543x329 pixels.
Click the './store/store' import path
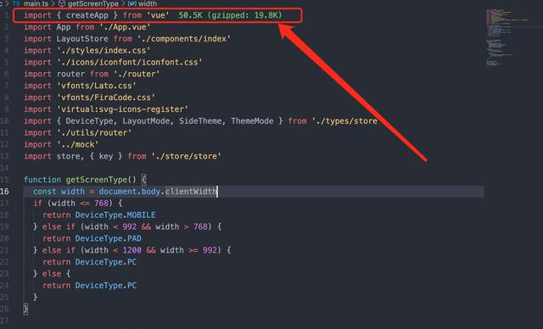(x=186, y=156)
